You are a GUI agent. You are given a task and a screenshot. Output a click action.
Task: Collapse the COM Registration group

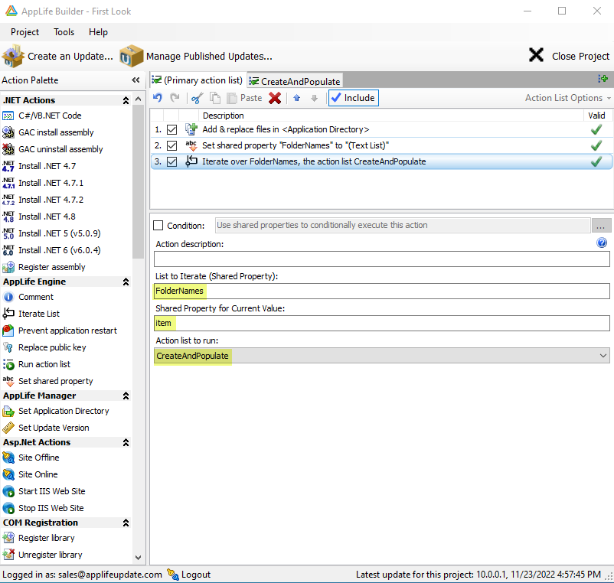126,523
